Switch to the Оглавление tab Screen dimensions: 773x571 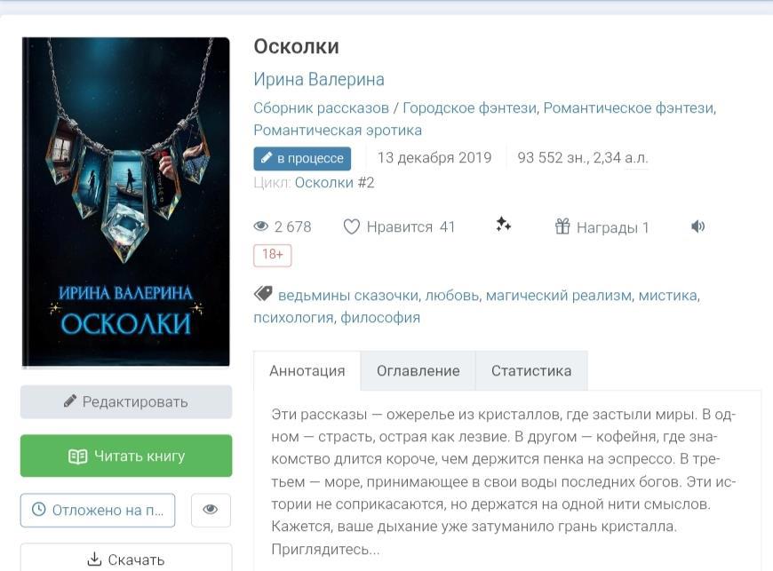pyautogui.click(x=418, y=370)
